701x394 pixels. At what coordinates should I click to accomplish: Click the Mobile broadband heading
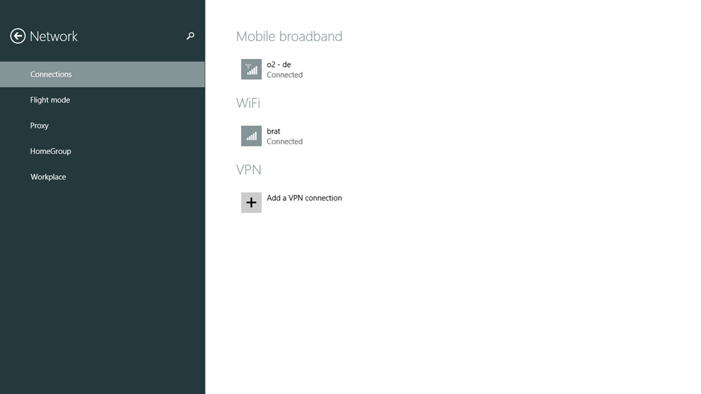tap(290, 36)
